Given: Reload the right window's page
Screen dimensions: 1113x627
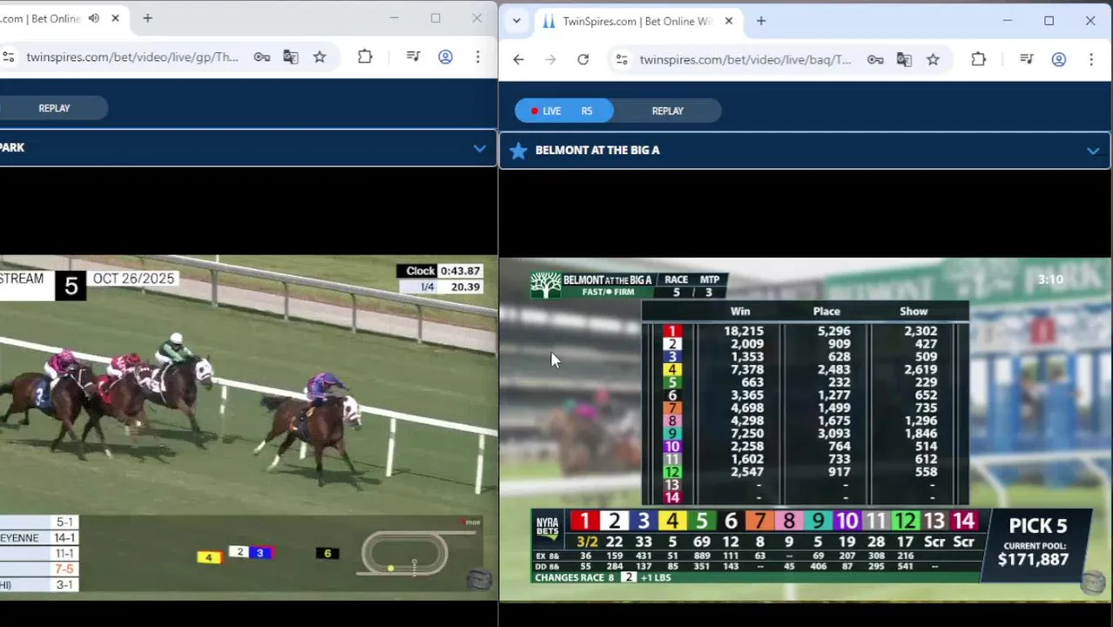Looking at the screenshot, I should click(583, 59).
